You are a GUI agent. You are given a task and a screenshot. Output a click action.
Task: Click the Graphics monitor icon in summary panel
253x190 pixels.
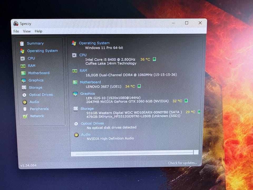click(75, 94)
